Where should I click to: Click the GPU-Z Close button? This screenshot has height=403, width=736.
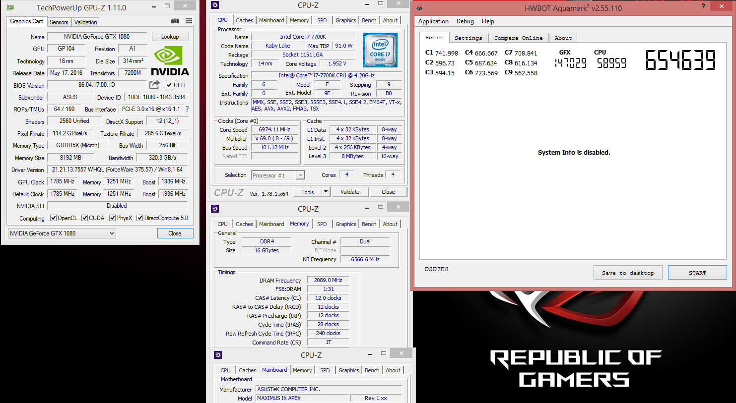175,233
